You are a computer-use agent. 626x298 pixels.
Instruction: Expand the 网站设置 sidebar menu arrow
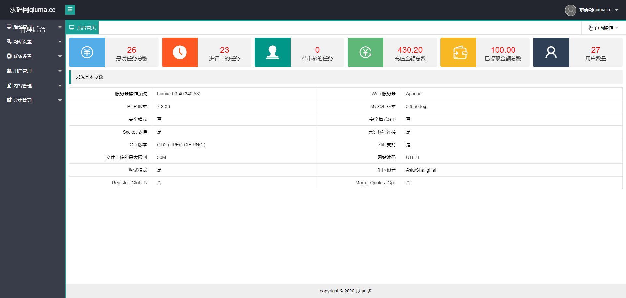point(60,42)
